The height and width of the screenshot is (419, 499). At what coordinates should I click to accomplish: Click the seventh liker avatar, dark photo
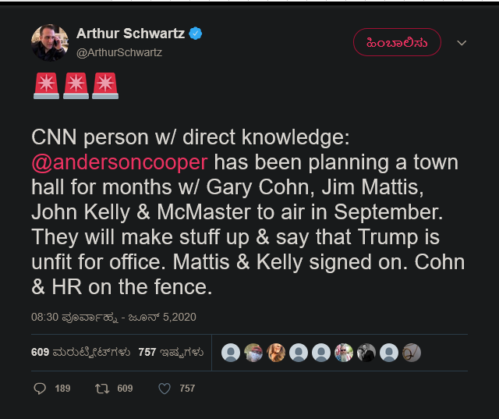tap(366, 353)
